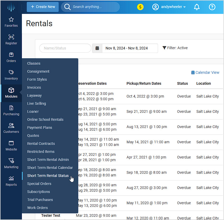Click the Rentals page heading

click(39, 23)
